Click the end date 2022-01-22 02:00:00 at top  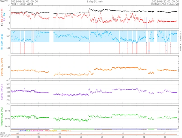(x=166, y=1)
